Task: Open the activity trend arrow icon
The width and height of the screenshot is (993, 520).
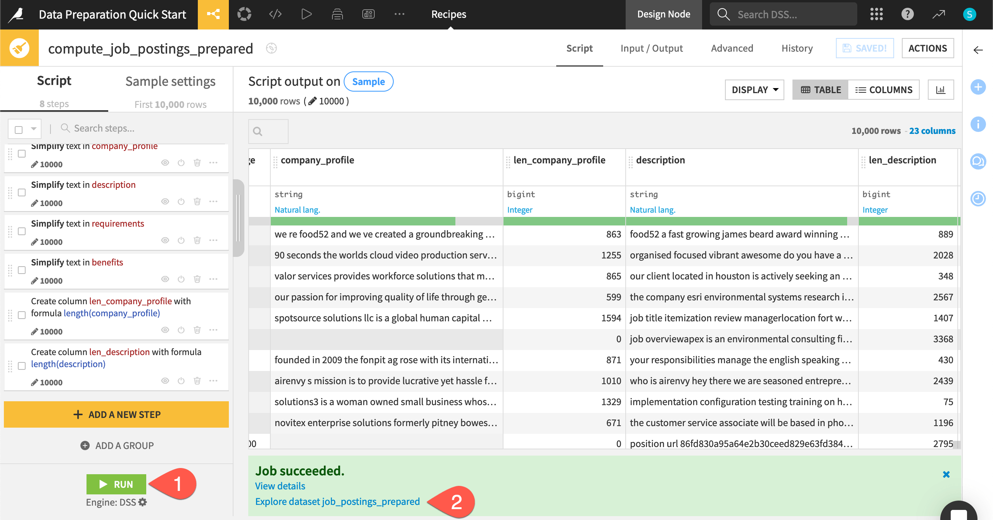Action: pyautogui.click(x=938, y=14)
